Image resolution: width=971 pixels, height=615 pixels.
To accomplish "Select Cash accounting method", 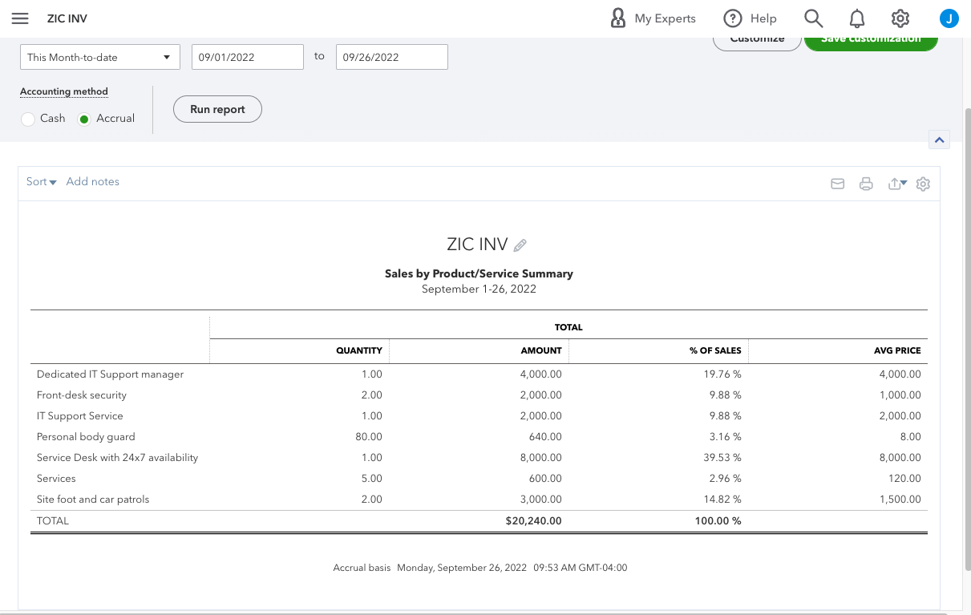I will click(28, 119).
